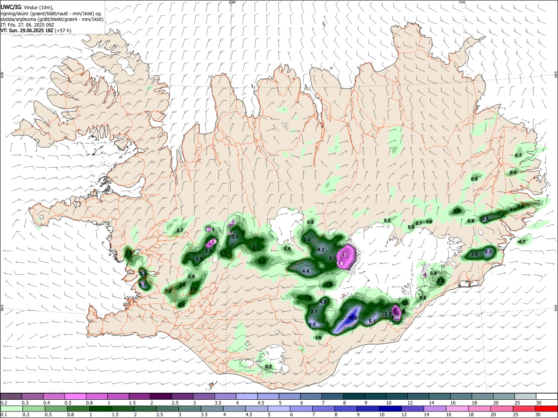Click the 1.1 precipitation value
This screenshot has width=558, height=418.
[x=513, y=210]
